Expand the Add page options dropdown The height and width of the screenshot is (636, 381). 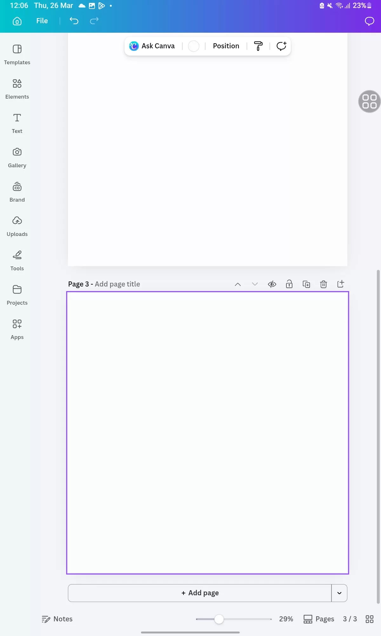pyautogui.click(x=339, y=593)
